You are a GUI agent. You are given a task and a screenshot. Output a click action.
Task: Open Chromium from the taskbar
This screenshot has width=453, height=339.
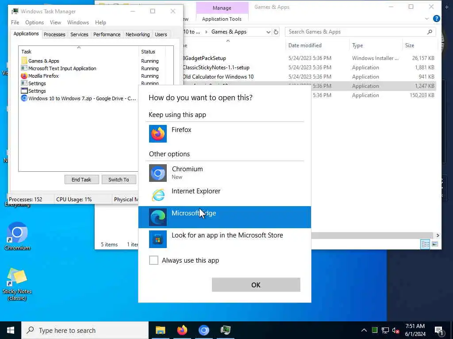tap(203, 330)
